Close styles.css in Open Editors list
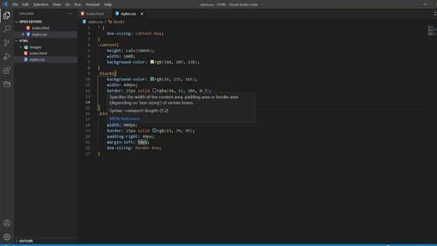The image size is (437, 246). tap(23, 34)
